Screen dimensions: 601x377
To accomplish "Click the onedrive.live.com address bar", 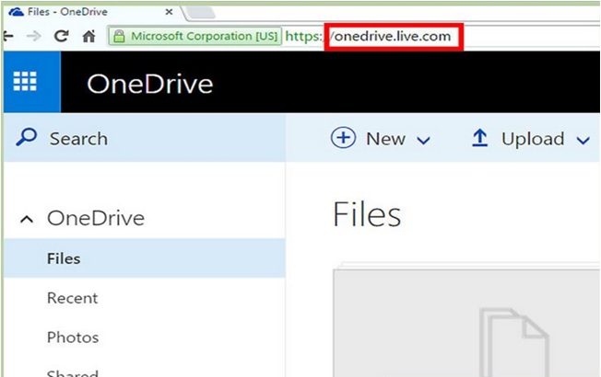I will click(x=394, y=37).
